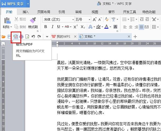Toggle italic formatting
161x131 pixels.
[52, 27]
